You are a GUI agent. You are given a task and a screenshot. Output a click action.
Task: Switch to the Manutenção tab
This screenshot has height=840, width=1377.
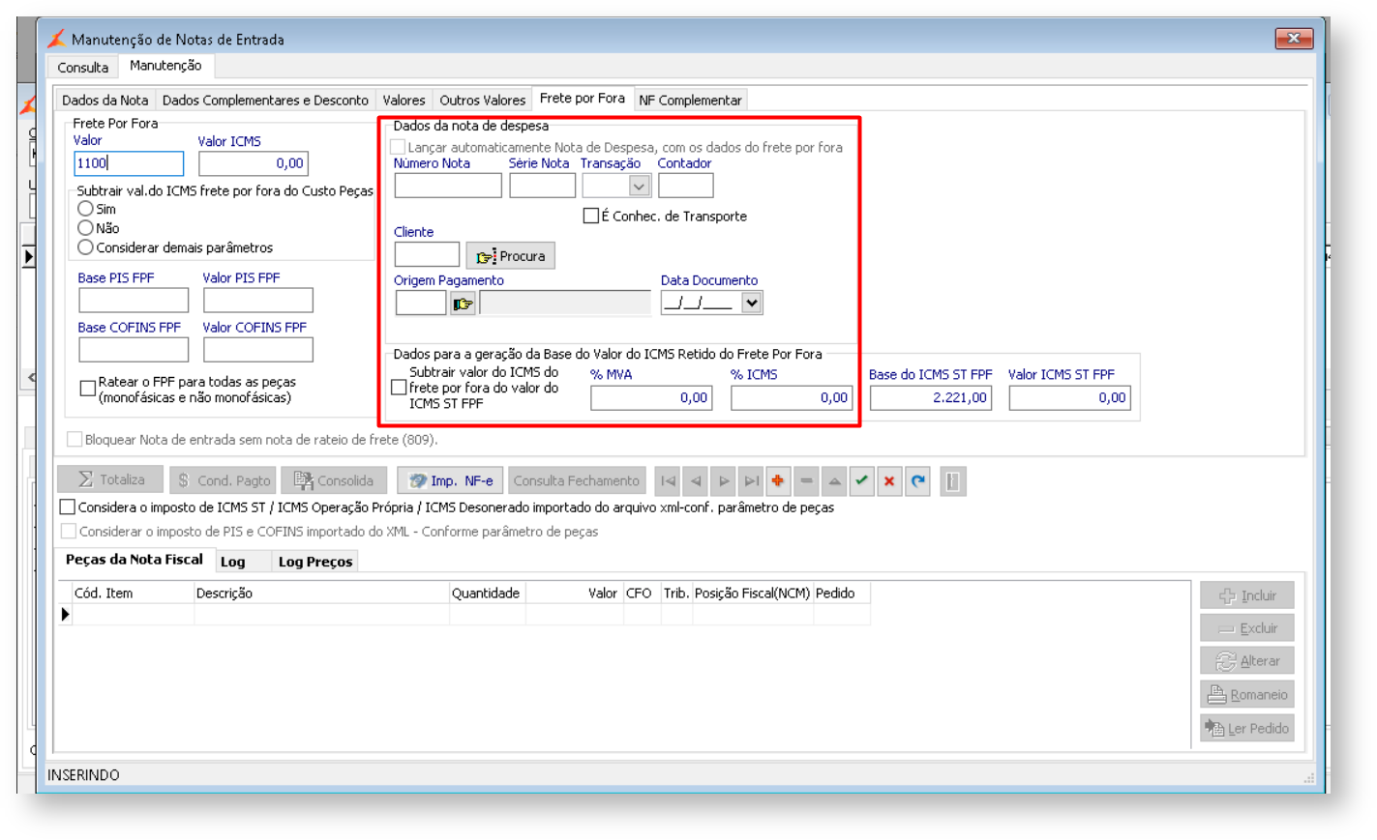(165, 66)
